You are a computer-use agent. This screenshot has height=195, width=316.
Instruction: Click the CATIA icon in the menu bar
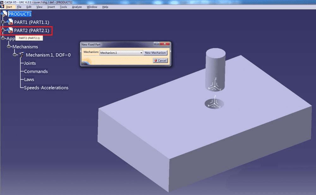(x=3, y=7)
